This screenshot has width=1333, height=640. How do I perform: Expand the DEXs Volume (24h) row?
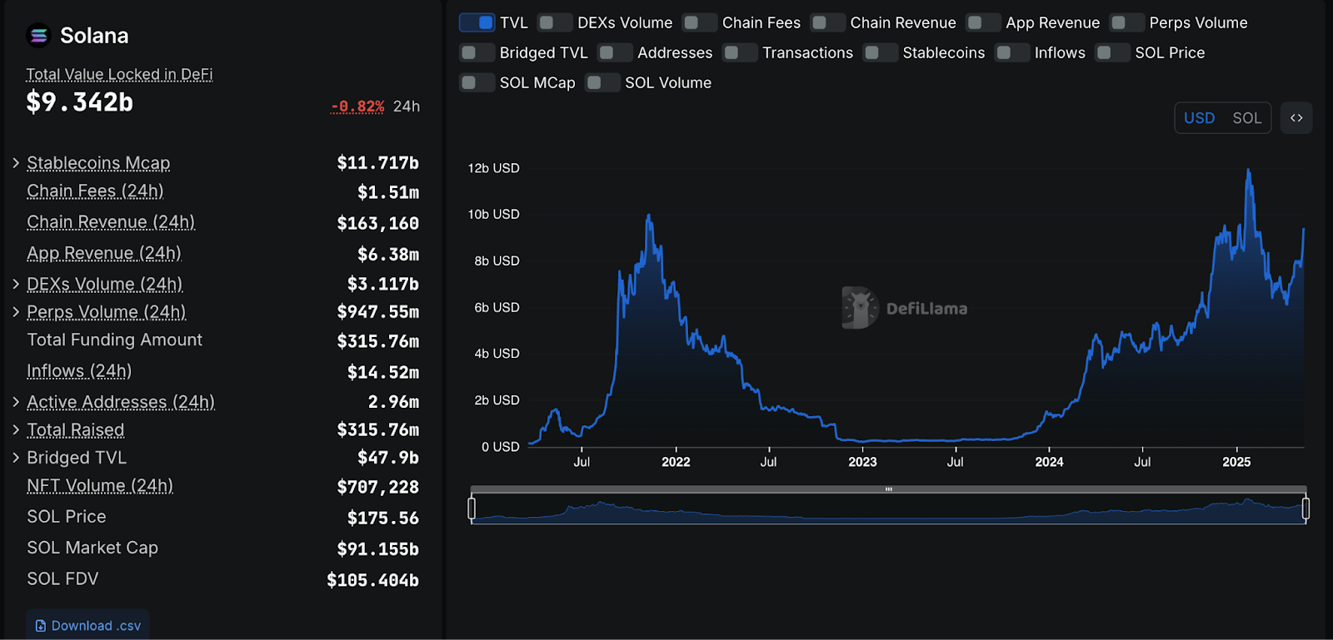pyautogui.click(x=16, y=285)
